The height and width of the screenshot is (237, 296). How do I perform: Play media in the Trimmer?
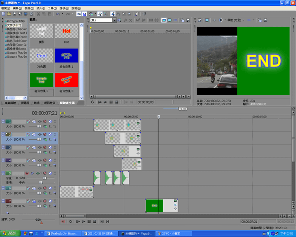point(106,102)
